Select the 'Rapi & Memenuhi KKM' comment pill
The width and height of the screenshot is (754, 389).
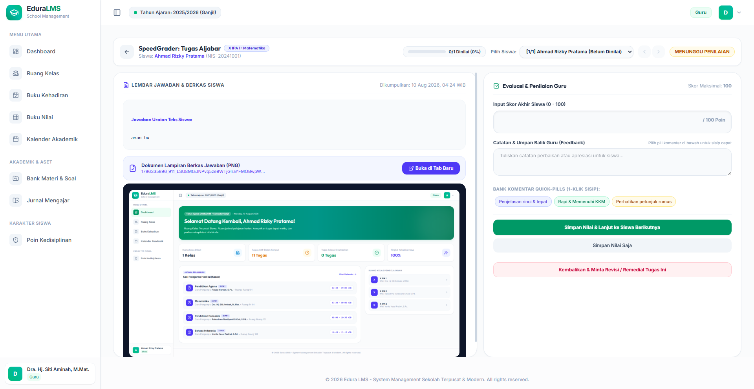click(x=582, y=202)
